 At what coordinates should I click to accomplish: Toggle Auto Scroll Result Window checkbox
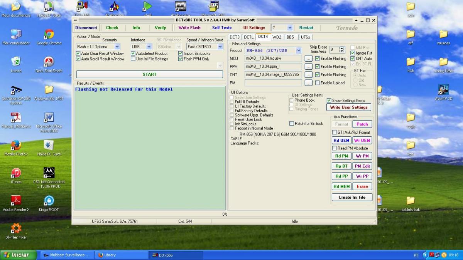point(78,59)
